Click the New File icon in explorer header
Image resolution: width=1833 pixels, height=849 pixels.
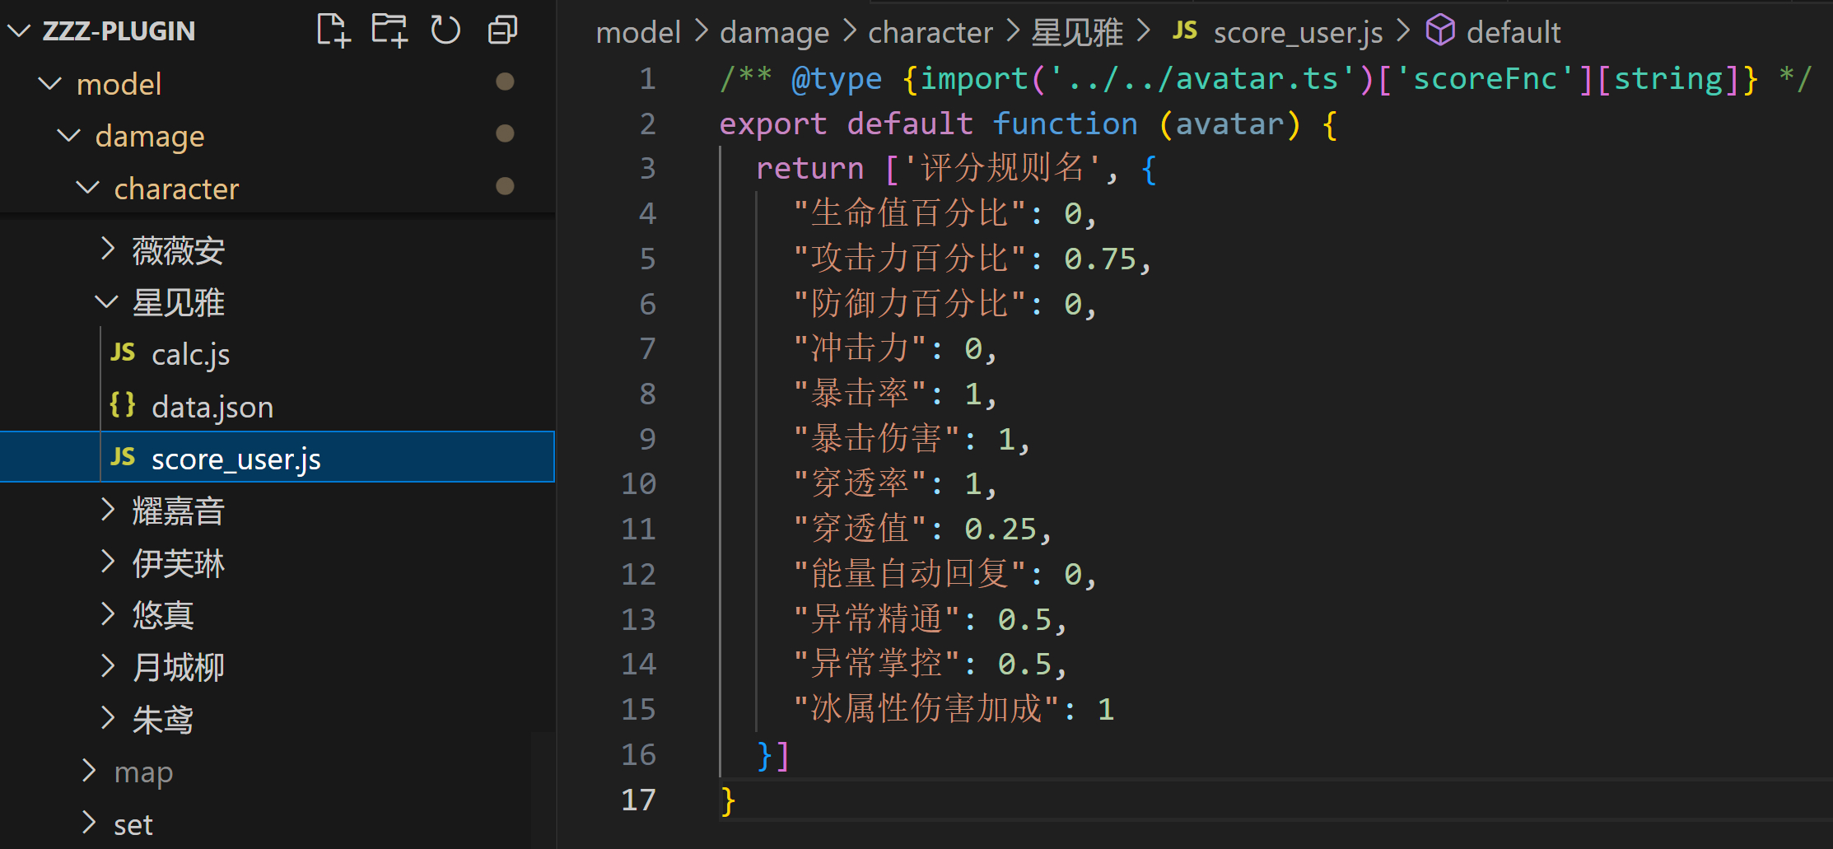pyautogui.click(x=333, y=30)
